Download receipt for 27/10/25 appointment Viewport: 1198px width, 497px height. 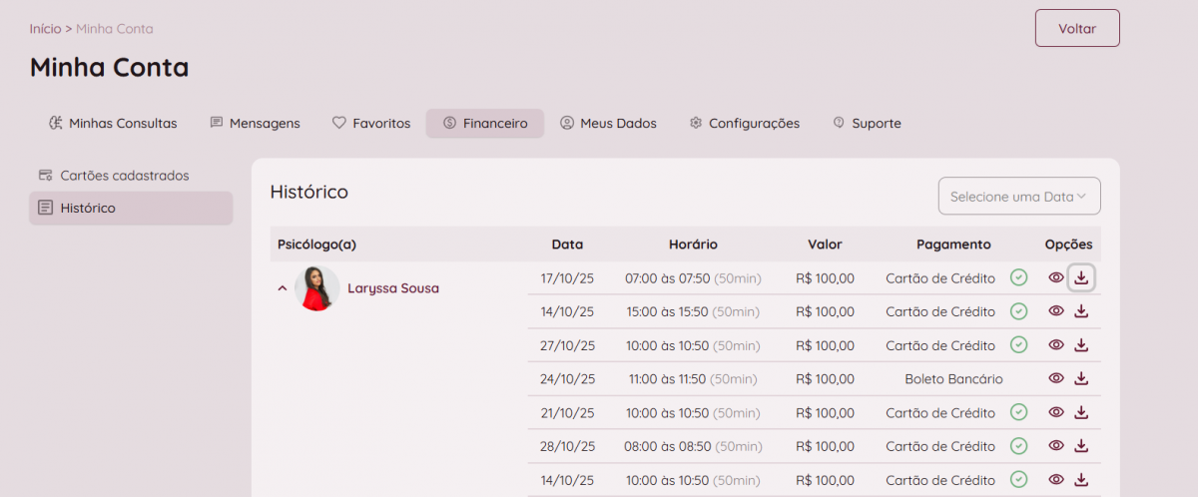click(1081, 345)
